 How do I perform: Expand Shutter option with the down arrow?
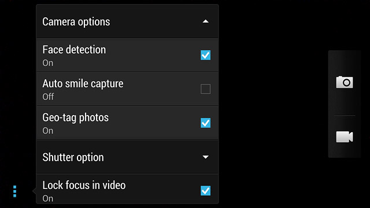206,157
